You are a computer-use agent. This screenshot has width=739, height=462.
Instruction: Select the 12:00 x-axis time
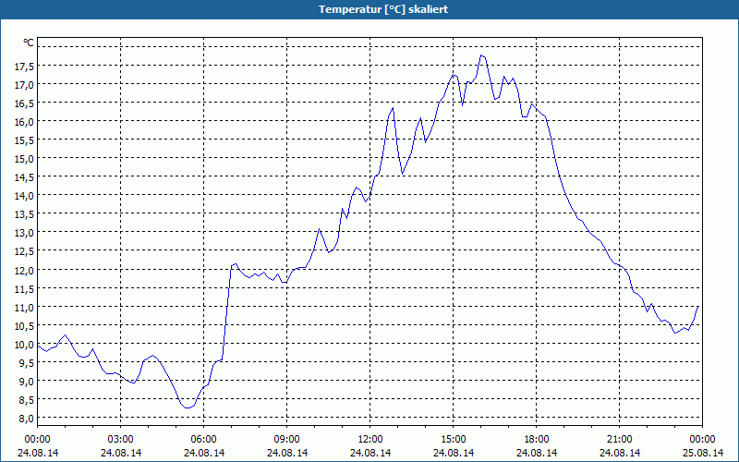[370, 440]
